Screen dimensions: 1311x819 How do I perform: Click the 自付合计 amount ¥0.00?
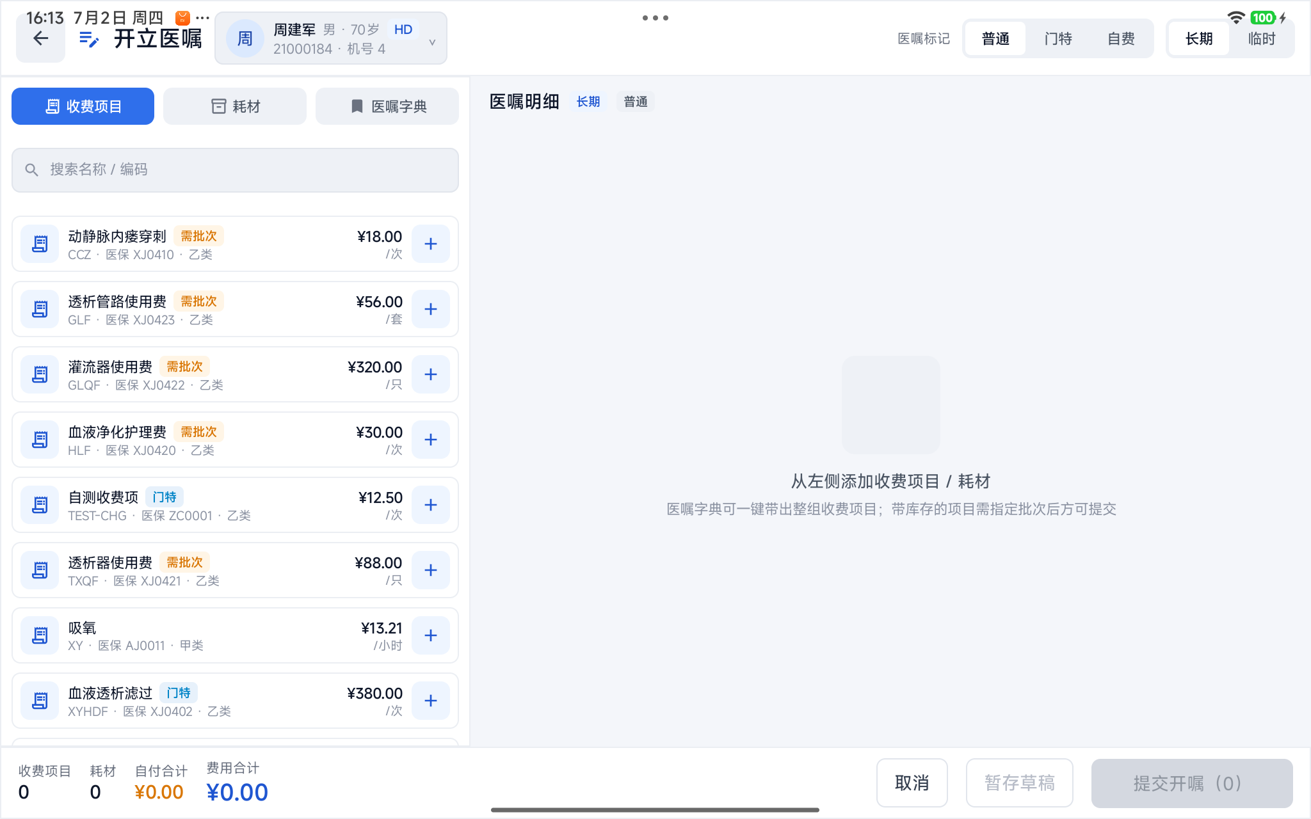coord(159,792)
